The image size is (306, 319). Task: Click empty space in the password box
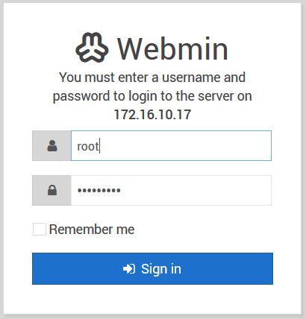[196, 190]
